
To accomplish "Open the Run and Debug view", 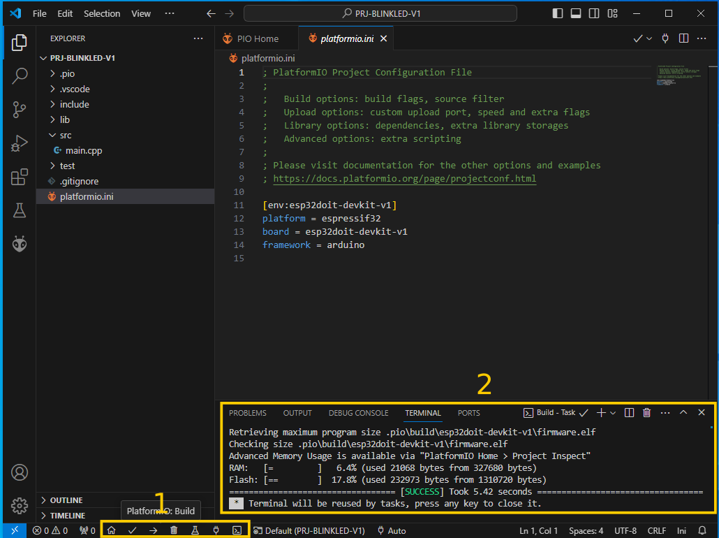I will (x=20, y=143).
